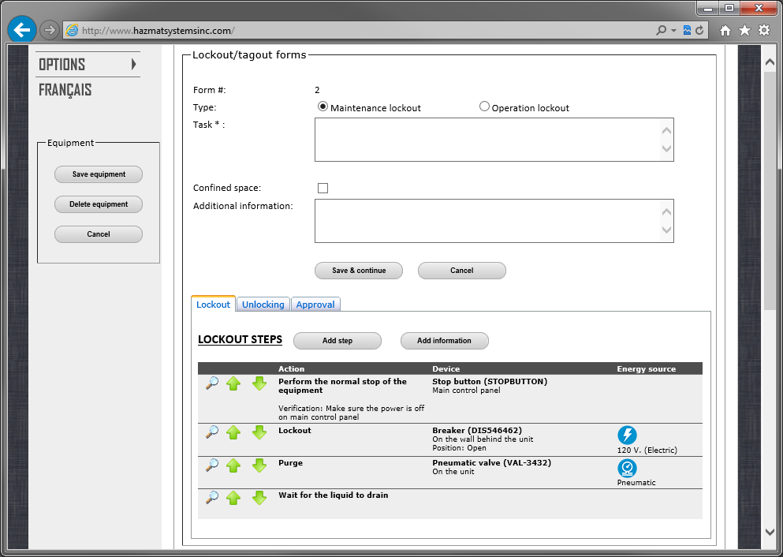Click the 'Stop button (STOPBUTTON)' device text
Screen dimensions: 783x557
490,381
